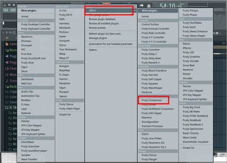Select Fruity Stereo Enhancer
227x163 pixels.
(x=195, y=32)
